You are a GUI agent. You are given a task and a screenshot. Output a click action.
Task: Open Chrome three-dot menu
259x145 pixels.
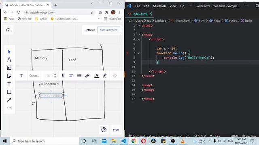click(x=120, y=12)
